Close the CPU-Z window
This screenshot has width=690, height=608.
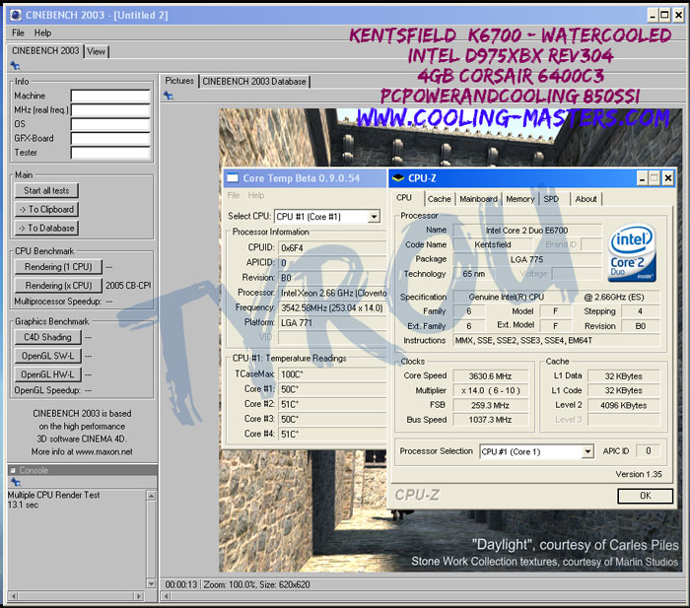pyautogui.click(x=668, y=178)
